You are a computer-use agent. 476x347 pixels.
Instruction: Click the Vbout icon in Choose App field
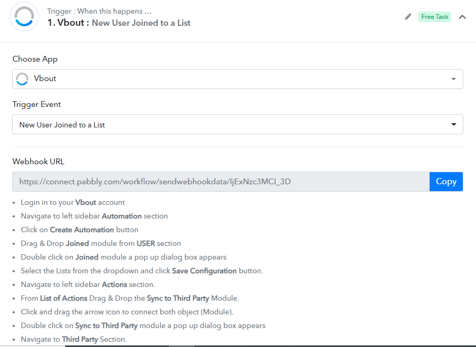point(22,79)
